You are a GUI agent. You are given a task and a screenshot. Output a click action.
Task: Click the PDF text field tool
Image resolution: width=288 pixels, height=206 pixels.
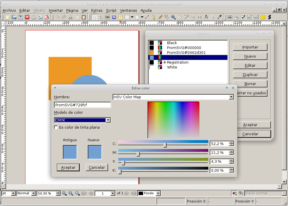point(236,17)
